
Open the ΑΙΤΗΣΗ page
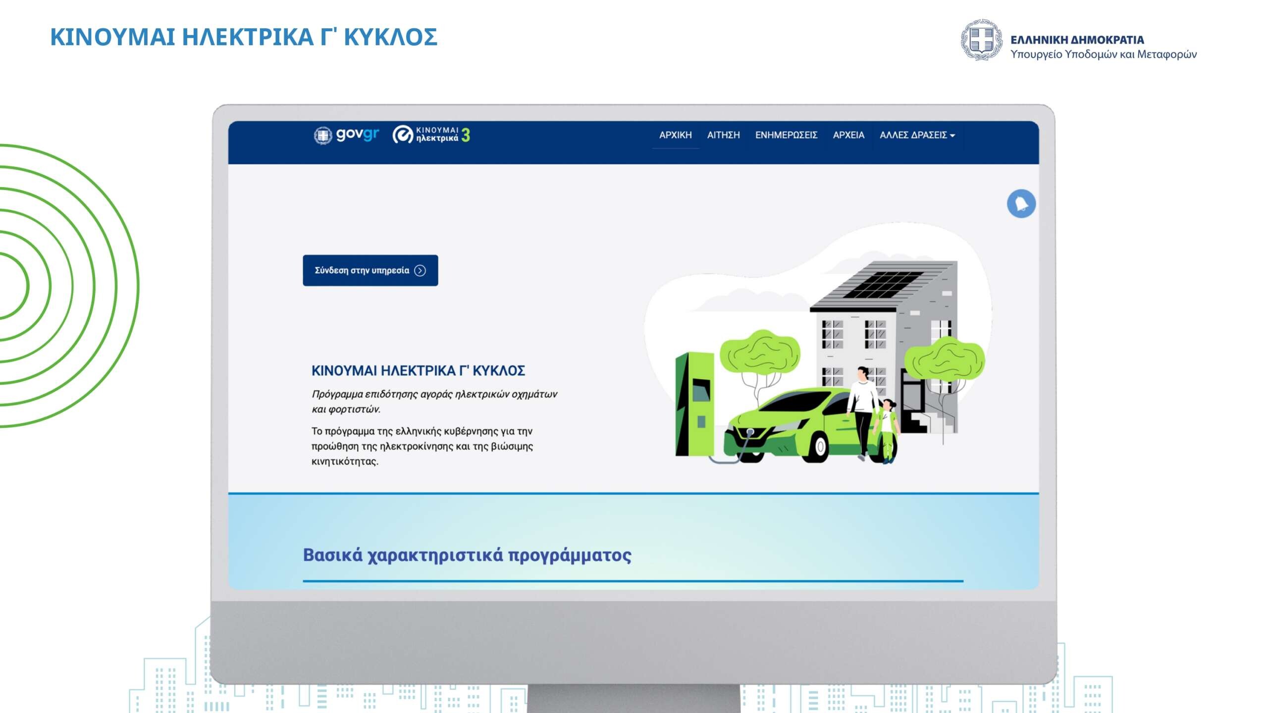coord(724,135)
